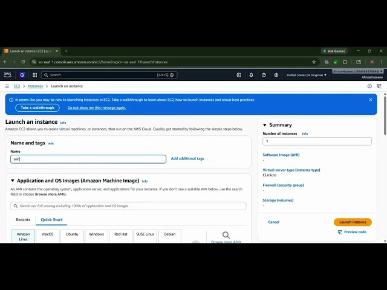
Task: Dismiss the blue walkthrough banner
Action: tap(371, 100)
